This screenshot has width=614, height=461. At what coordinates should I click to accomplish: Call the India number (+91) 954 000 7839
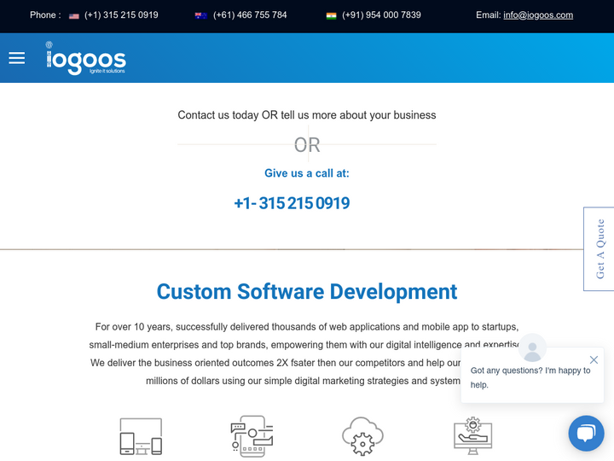[381, 15]
